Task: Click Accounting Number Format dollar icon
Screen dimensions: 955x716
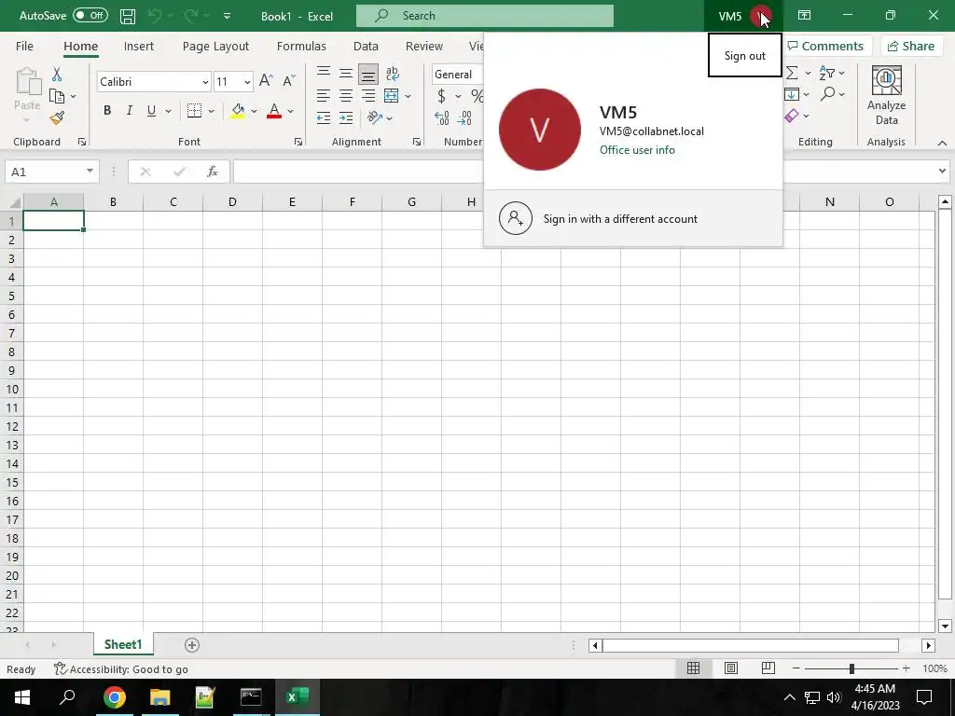Action: point(441,96)
